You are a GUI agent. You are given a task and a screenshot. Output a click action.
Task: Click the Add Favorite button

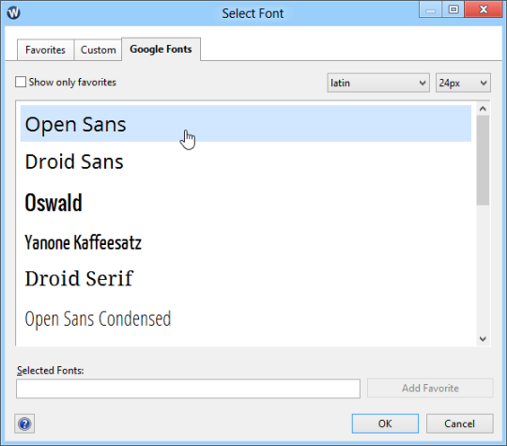point(430,388)
